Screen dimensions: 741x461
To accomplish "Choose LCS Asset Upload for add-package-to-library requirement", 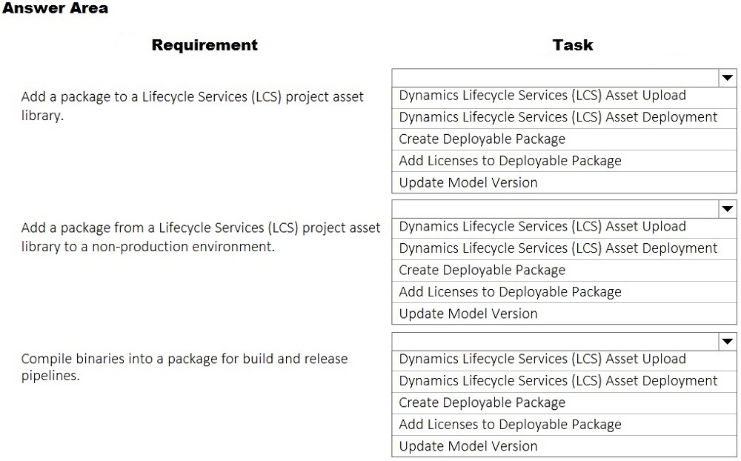I will click(542, 96).
